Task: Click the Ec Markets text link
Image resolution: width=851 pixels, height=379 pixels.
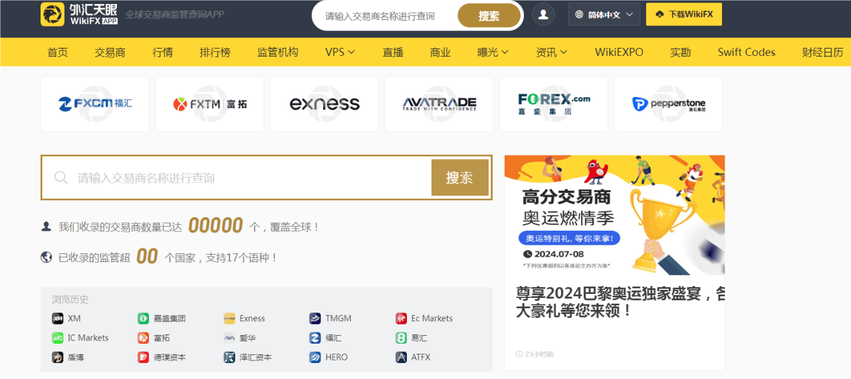Action: (x=432, y=318)
